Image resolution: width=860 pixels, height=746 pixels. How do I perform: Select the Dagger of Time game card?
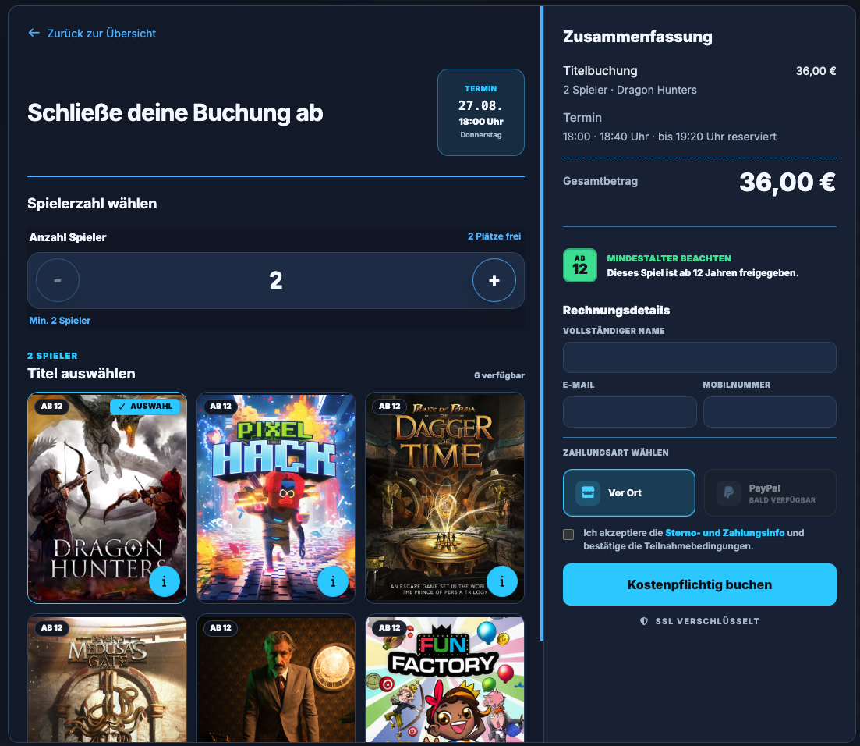click(444, 497)
